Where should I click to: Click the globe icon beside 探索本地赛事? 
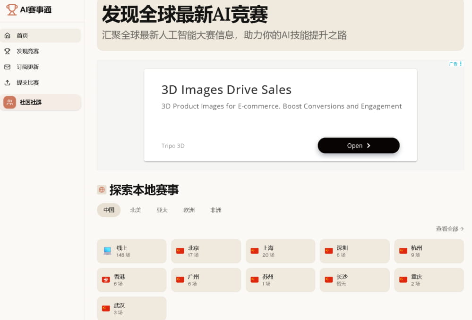[x=102, y=190]
